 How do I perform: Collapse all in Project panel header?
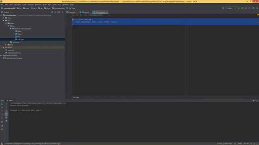tap(55, 12)
